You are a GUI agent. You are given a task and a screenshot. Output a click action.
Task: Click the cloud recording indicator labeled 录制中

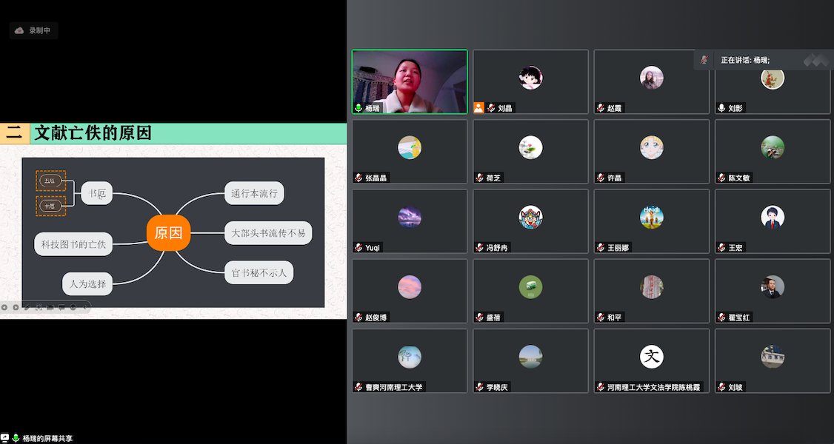click(x=33, y=30)
